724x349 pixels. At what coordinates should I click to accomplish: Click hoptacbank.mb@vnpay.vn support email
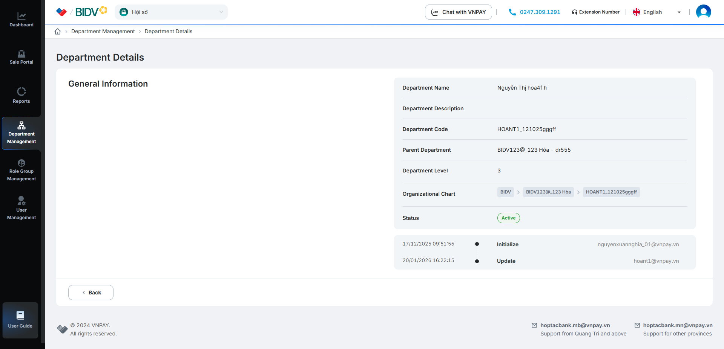[x=575, y=325]
